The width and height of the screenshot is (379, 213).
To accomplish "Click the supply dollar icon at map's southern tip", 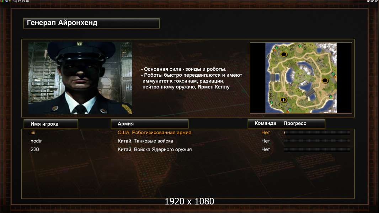I will coord(290,109).
